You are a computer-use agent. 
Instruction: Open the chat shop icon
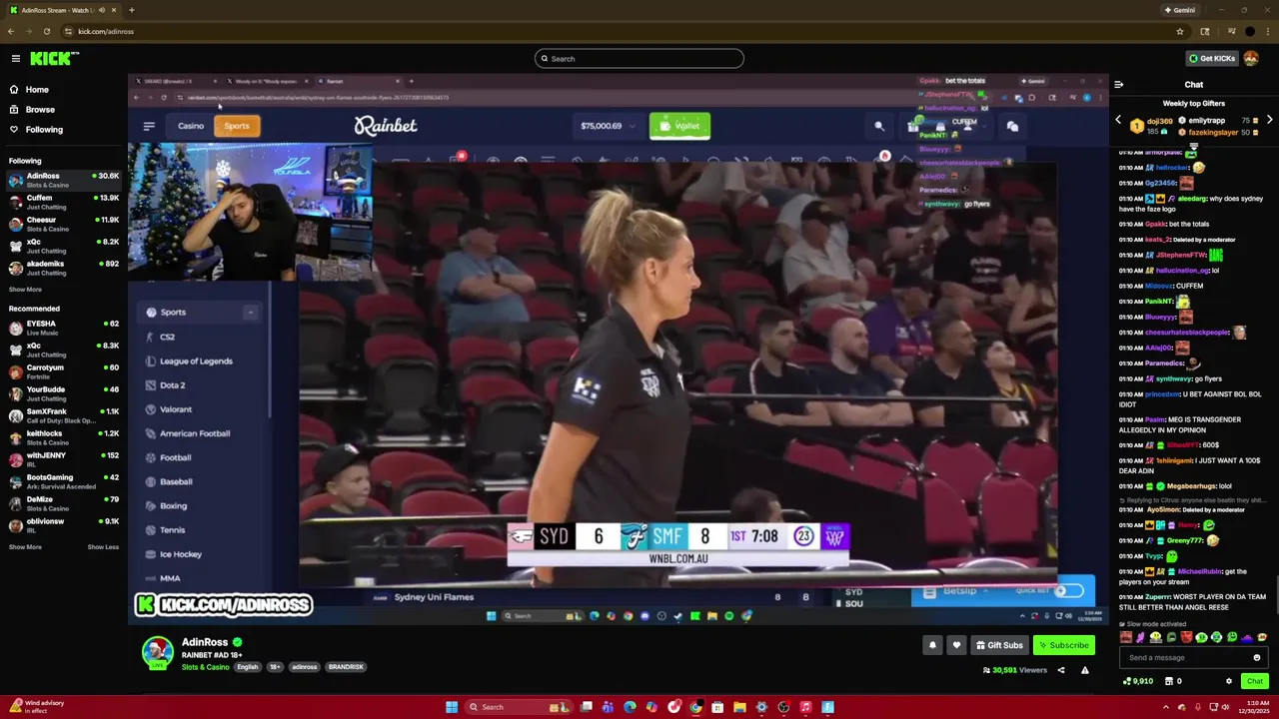pos(1171,682)
